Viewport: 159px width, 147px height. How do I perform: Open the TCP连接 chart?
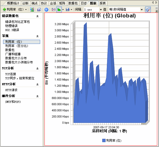coord(10,74)
